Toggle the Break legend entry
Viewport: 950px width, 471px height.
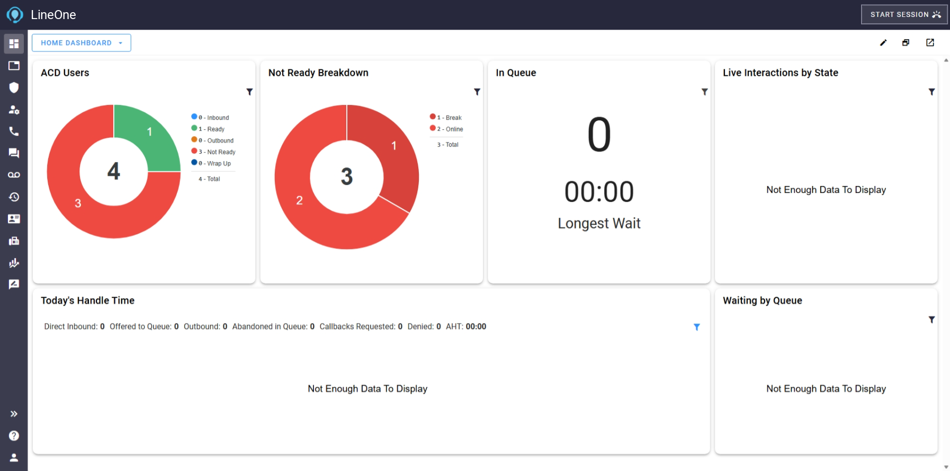[x=446, y=117]
